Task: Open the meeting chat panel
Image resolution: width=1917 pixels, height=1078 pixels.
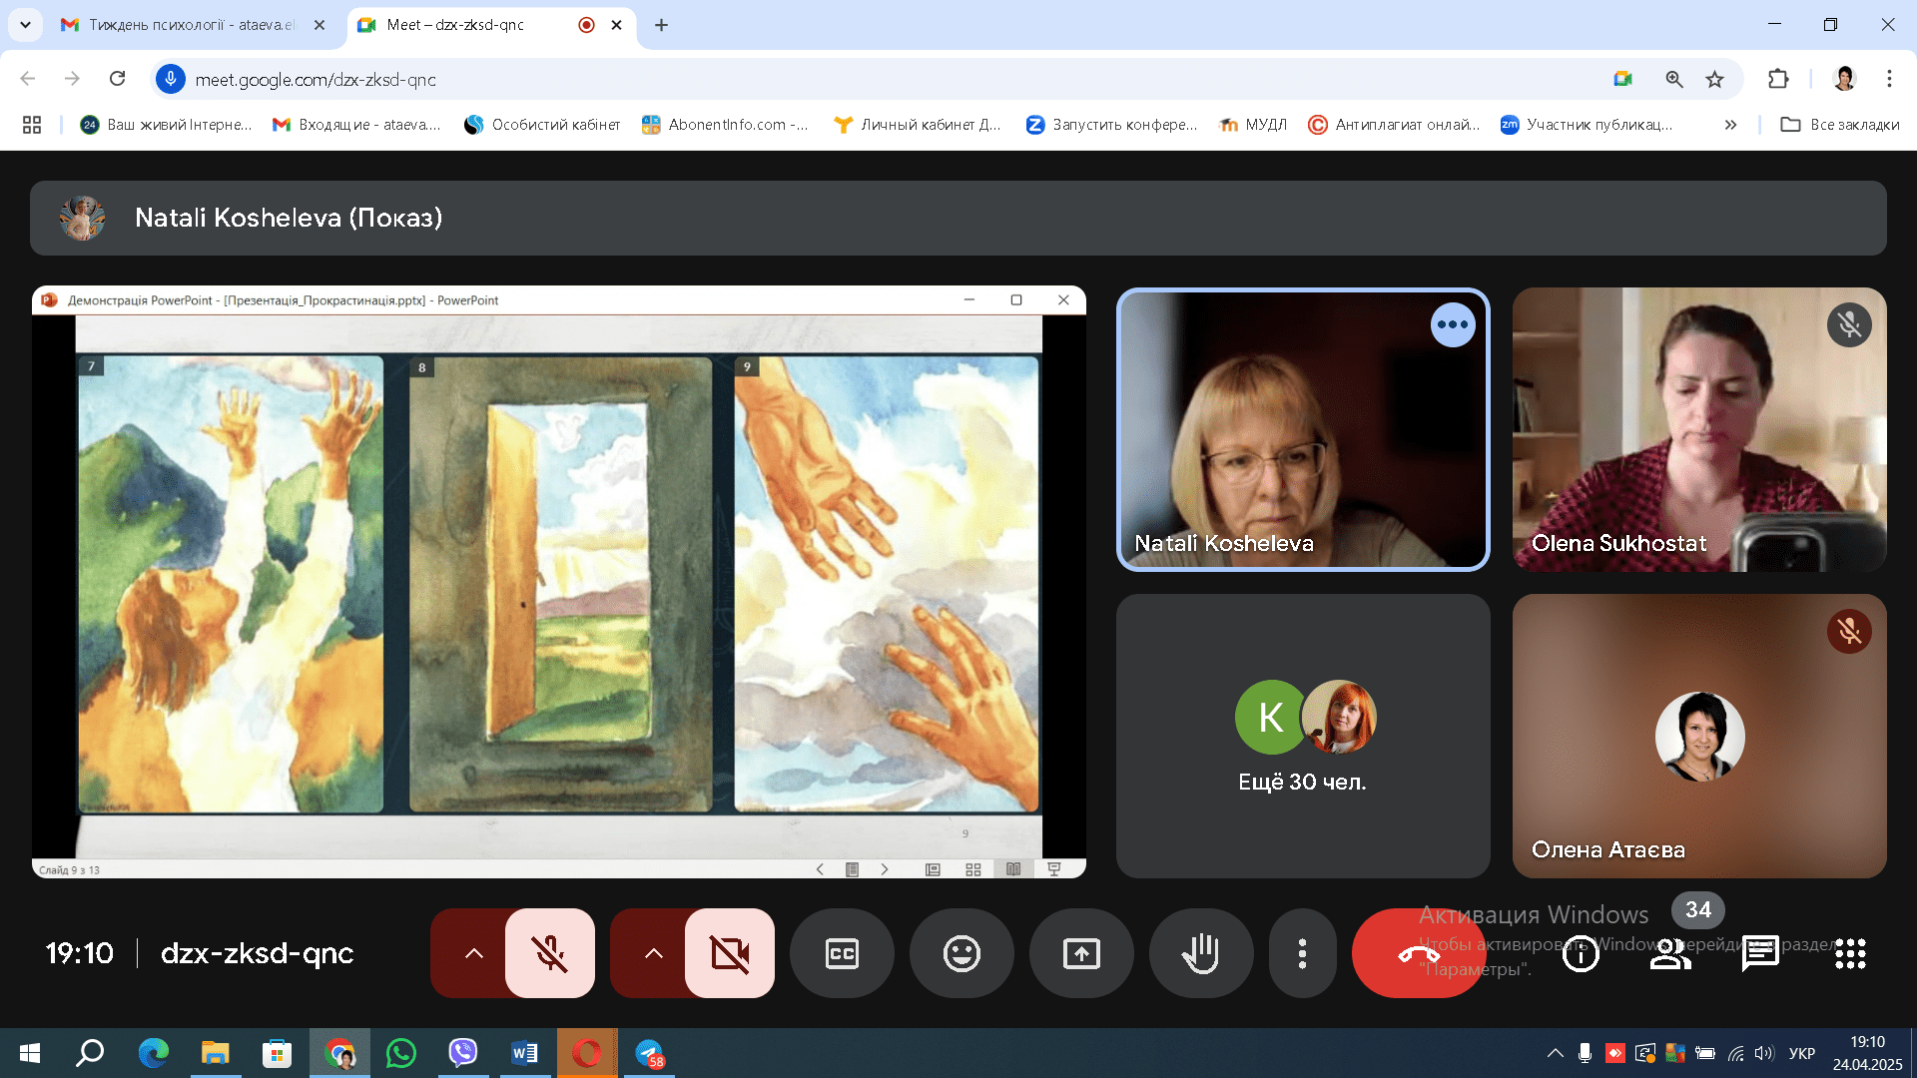Action: coord(1759,953)
